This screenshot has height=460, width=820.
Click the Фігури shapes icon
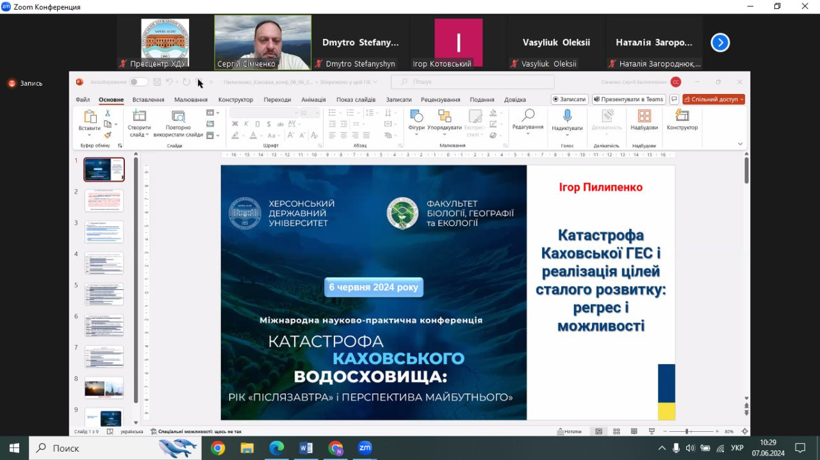416,116
